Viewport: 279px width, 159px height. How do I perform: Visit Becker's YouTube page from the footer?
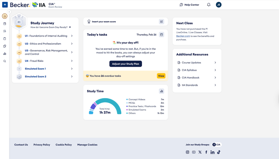click(x=193, y=152)
